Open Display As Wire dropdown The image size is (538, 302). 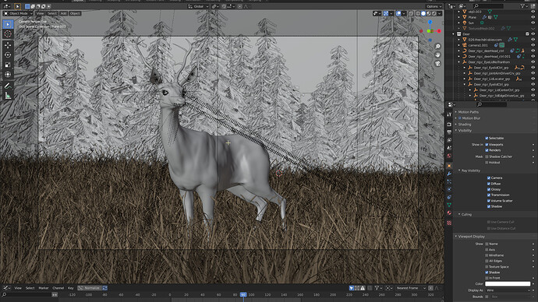(x=508, y=290)
